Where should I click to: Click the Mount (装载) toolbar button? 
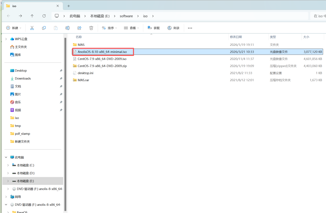[154, 28]
